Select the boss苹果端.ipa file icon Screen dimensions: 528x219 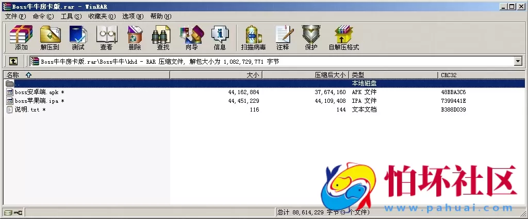10,101
